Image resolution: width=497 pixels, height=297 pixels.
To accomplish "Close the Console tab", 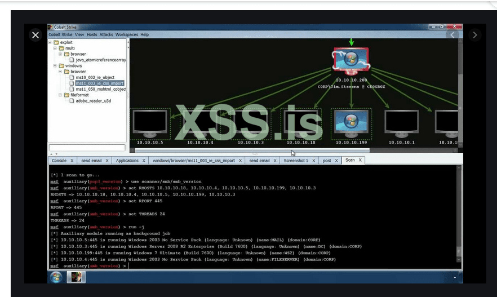I will [x=72, y=161].
